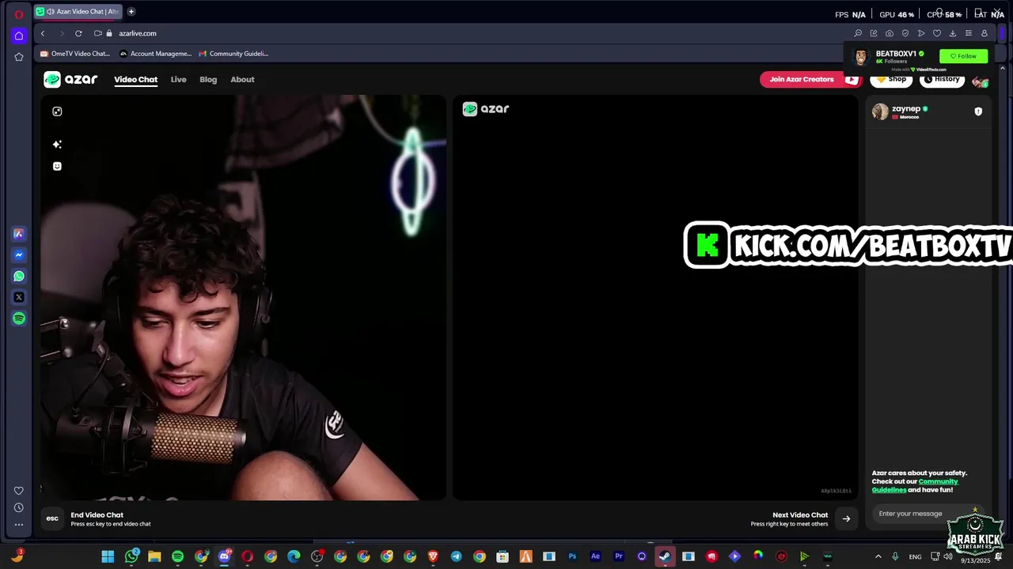Open Steam from the taskbar
This screenshot has height=569, width=1013.
click(665, 556)
